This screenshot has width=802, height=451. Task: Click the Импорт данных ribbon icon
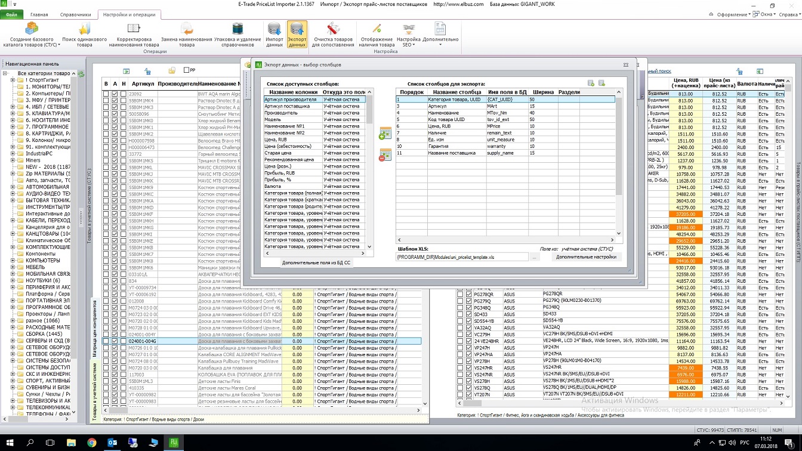[274, 35]
